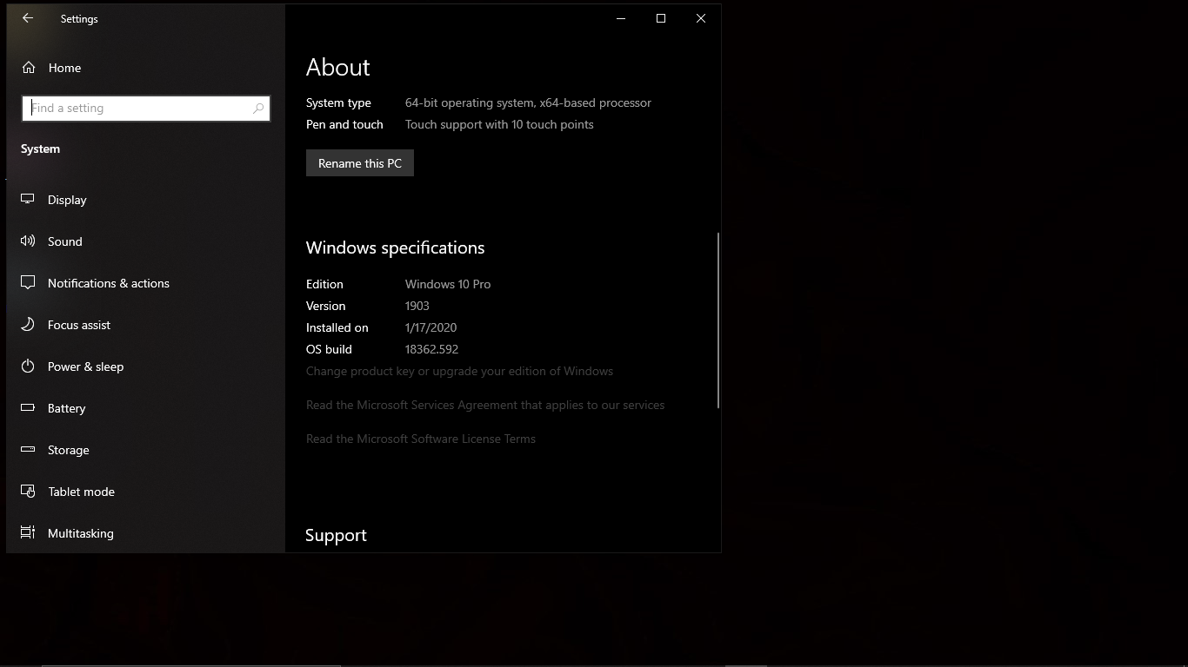1188x667 pixels.
Task: Select the Battery icon
Action: (28, 408)
